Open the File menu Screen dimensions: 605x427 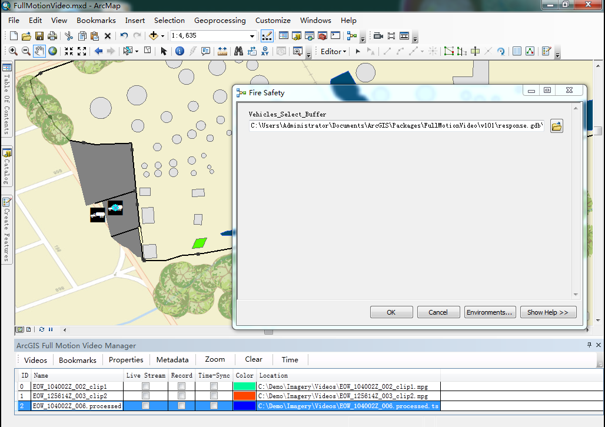tap(14, 21)
